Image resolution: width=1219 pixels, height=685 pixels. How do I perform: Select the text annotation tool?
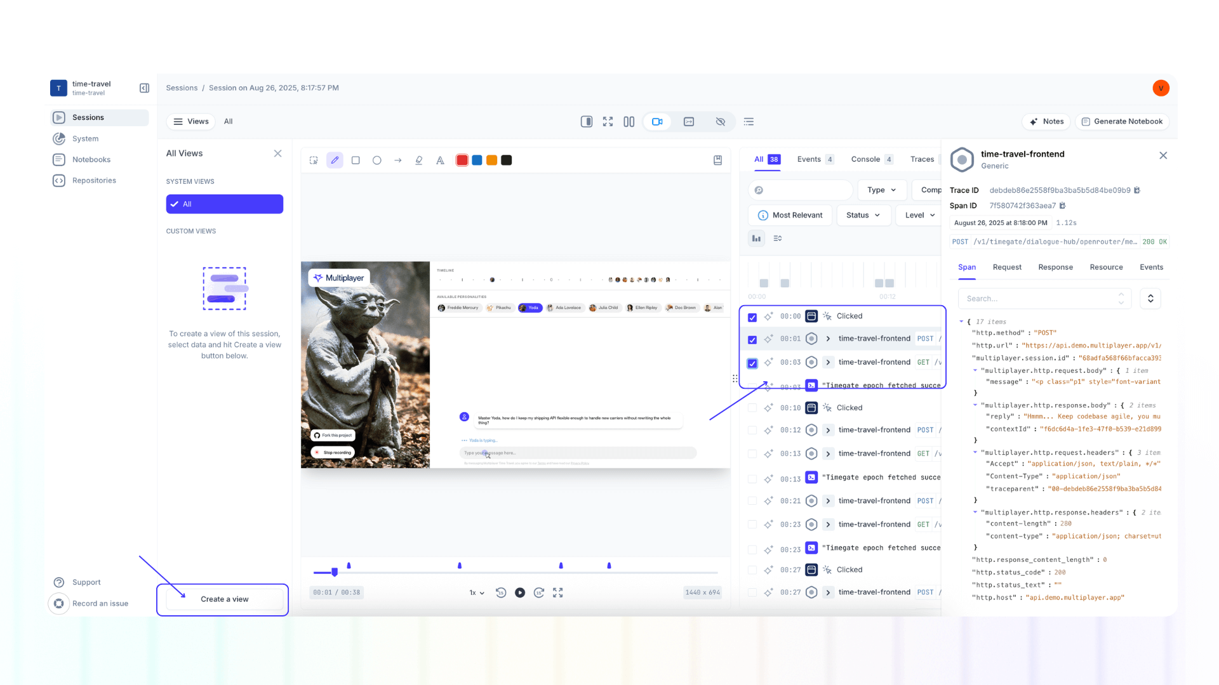pyautogui.click(x=440, y=160)
